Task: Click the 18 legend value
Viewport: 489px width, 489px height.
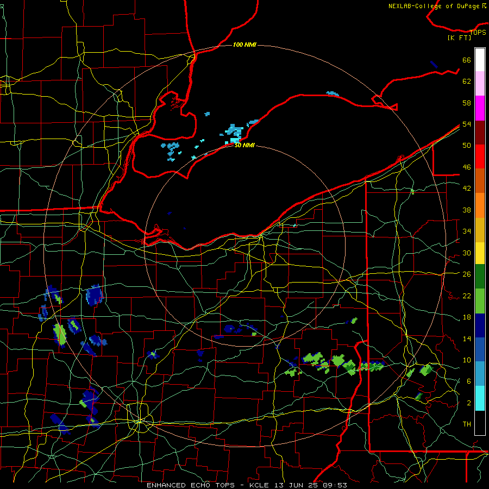Action: [x=467, y=317]
